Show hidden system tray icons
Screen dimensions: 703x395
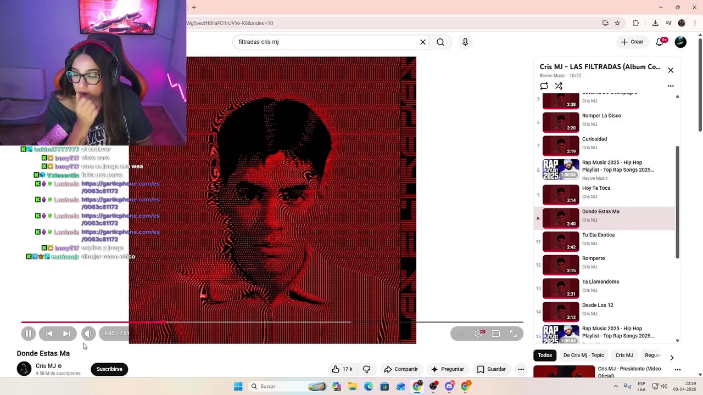coord(616,386)
